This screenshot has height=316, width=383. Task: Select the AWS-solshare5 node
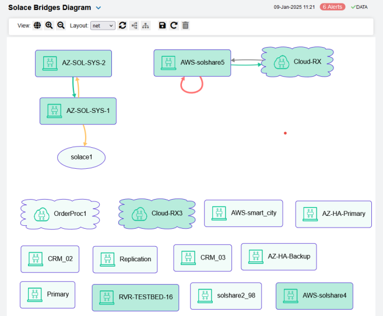pos(192,62)
